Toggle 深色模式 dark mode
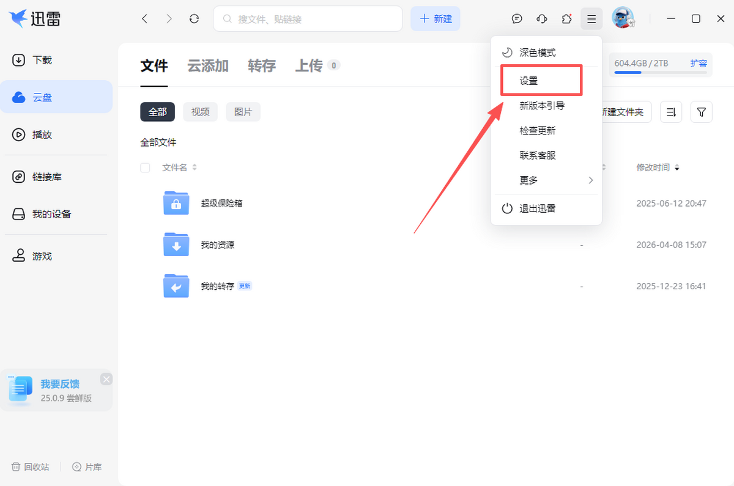 click(x=546, y=53)
